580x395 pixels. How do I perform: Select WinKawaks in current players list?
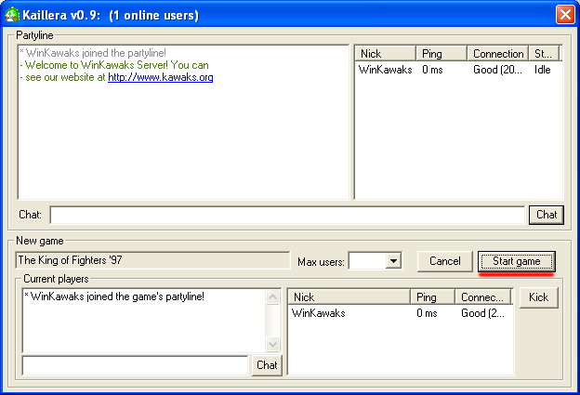(318, 313)
